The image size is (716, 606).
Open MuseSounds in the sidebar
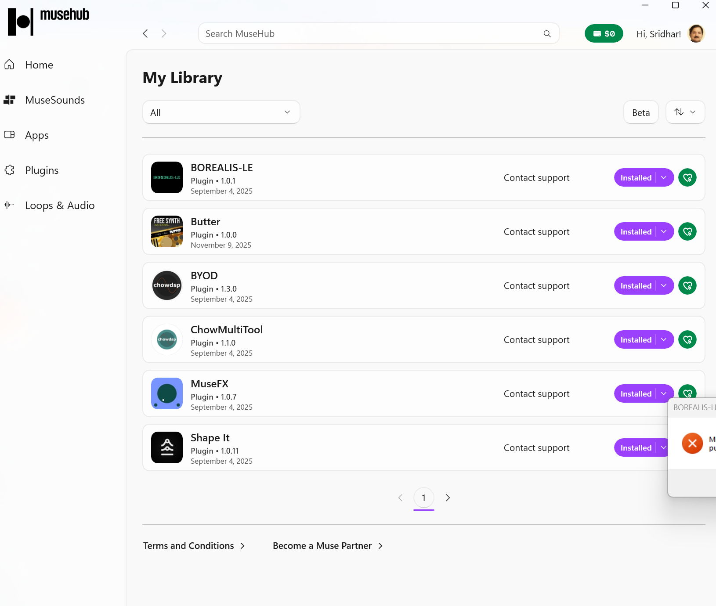pyautogui.click(x=55, y=100)
